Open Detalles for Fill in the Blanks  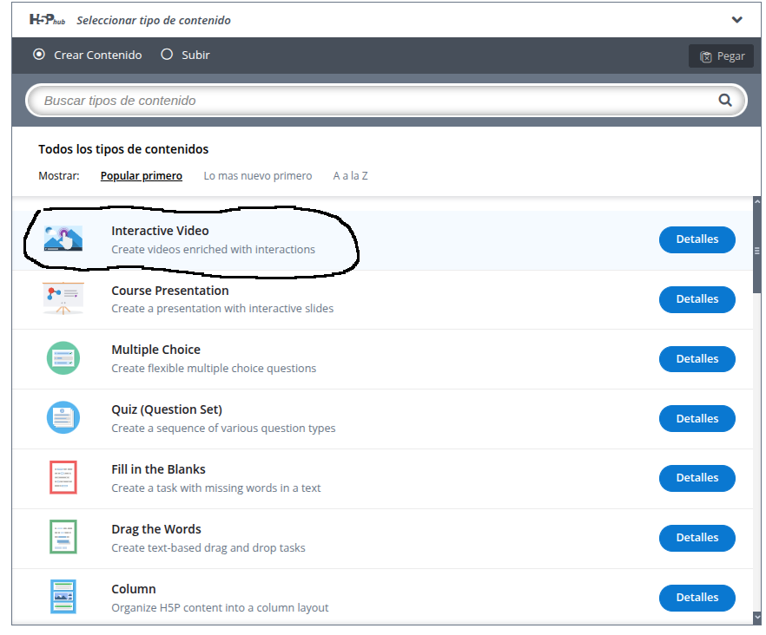click(697, 478)
